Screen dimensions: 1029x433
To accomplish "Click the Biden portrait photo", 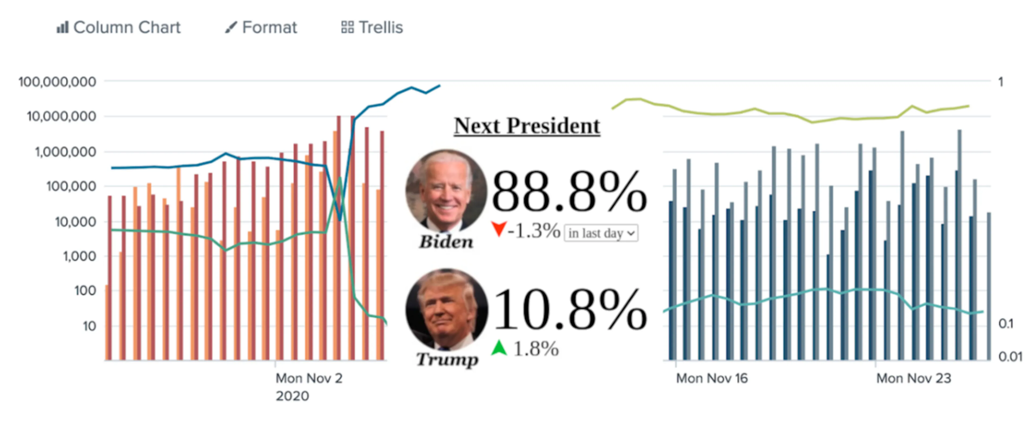I will pos(446,191).
